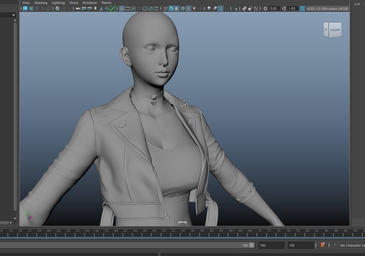
Task: Toggle the resolution gate display
Action: 133,9
